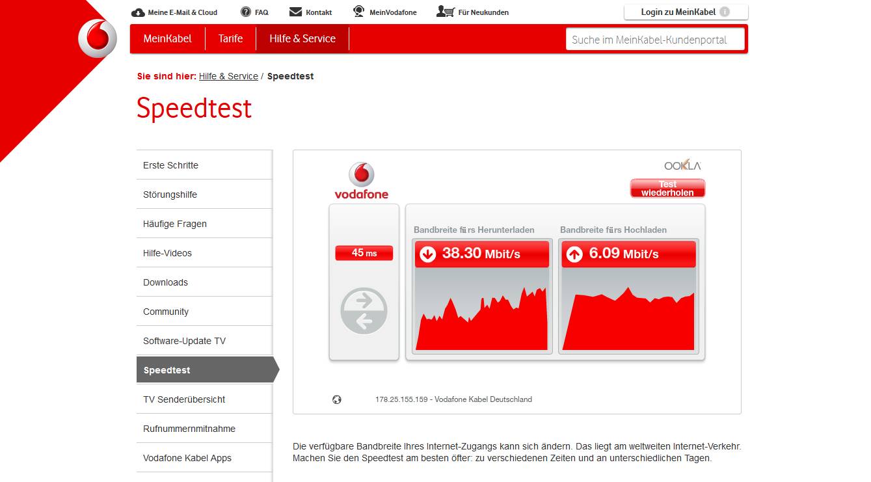Click the Speedtest page heading
871x482 pixels.
194,108
